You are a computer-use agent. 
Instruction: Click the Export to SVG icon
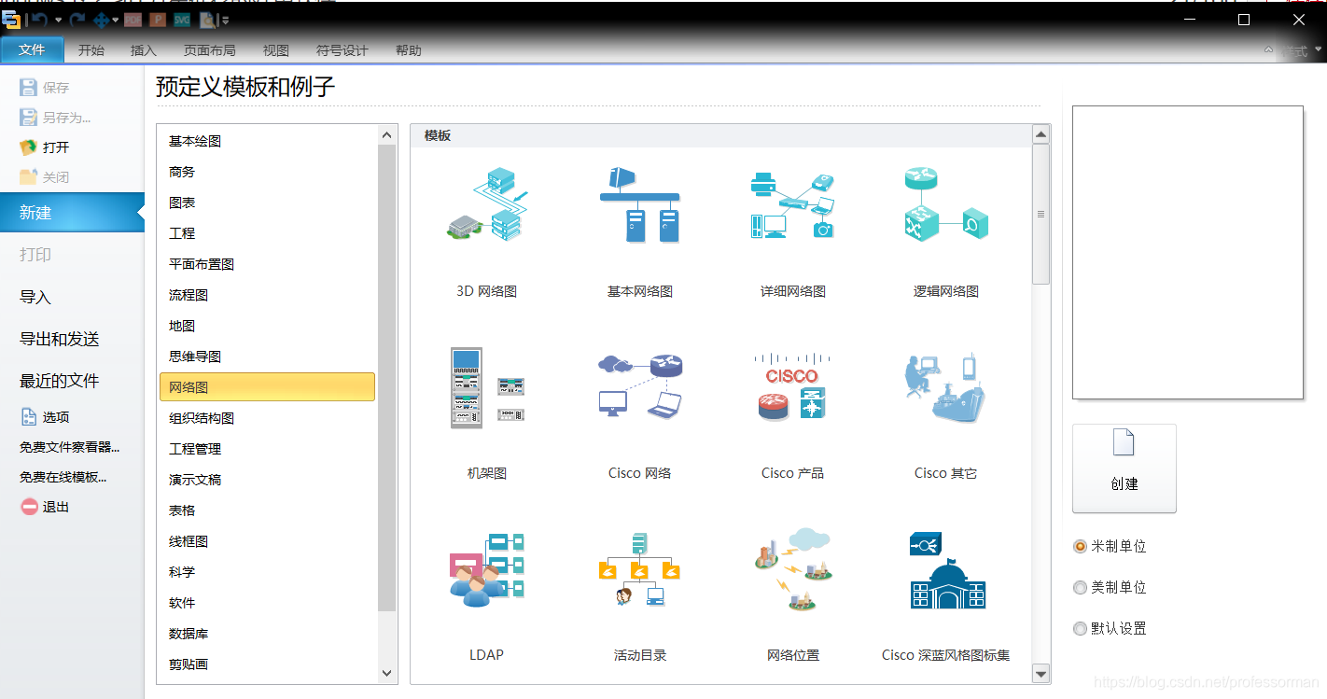(x=182, y=20)
